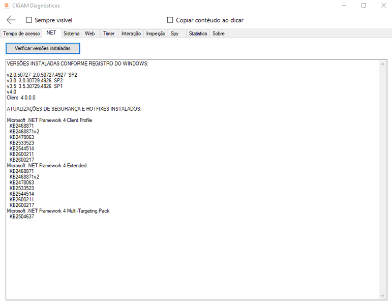Click the v3.0 3.0.30729.4926 SP2 line

(x=35, y=80)
